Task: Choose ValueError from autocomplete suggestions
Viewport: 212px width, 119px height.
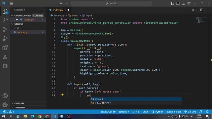Action: (136, 103)
